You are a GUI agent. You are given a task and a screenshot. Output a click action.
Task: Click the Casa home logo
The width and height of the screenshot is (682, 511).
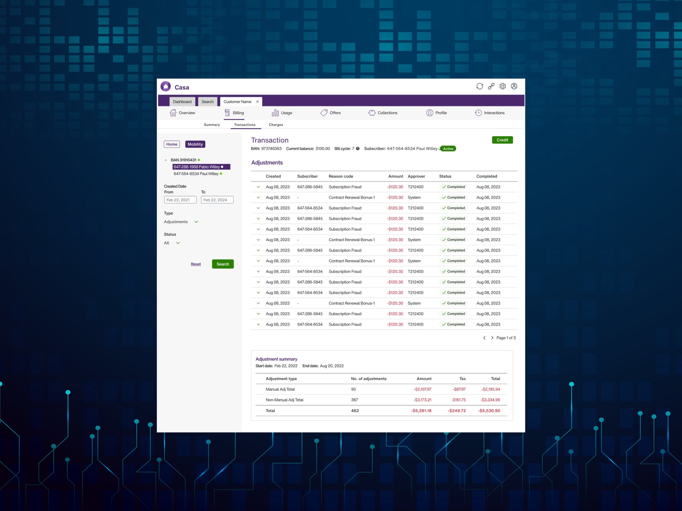click(x=166, y=87)
